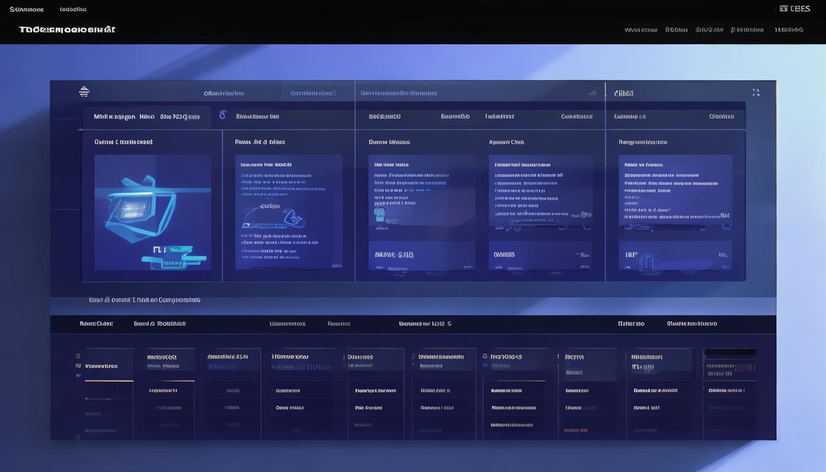Switch to the first tab in the panel header
The width and height of the screenshot is (826, 472).
pos(225,92)
